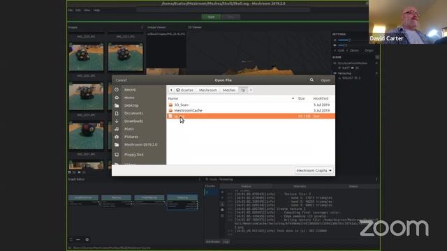Toggle visibility eye of StructureFromMotion
The height and width of the screenshot is (251, 447).
(335, 63)
